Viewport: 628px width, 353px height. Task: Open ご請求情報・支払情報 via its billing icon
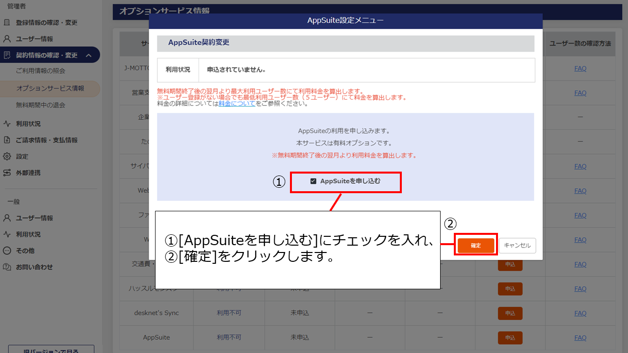(x=7, y=141)
